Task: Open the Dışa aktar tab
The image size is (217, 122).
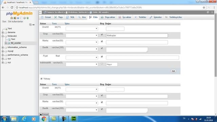Action: [108, 17]
